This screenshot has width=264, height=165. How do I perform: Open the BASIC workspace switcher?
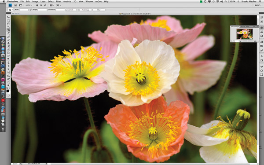click(x=258, y=5)
